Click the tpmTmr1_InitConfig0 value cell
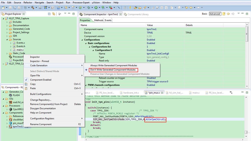This screenshot has height=141, width=251. (x=158, y=54)
